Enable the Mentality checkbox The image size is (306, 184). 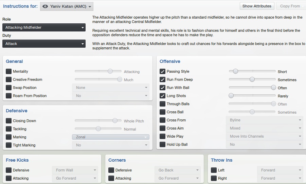pos(9,71)
